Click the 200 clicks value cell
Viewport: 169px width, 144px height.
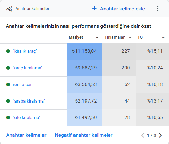119,68
